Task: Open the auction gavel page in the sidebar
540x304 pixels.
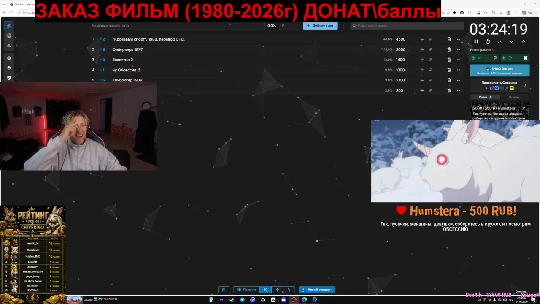Action: [9, 26]
